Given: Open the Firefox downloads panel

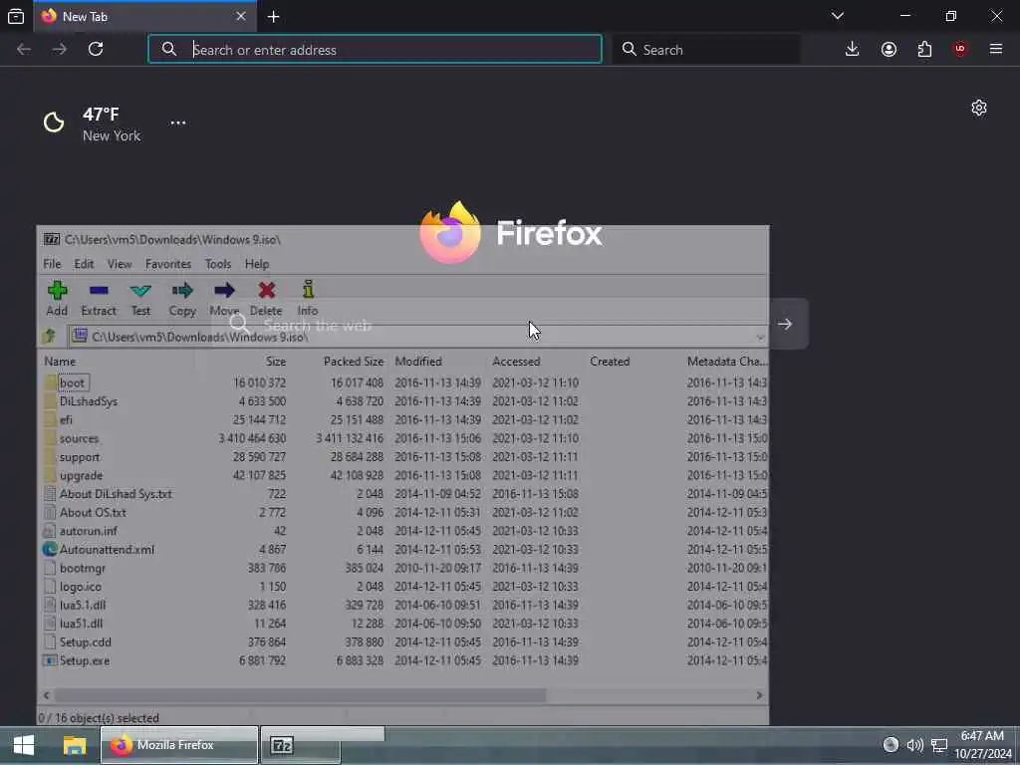Looking at the screenshot, I should tap(853, 50).
